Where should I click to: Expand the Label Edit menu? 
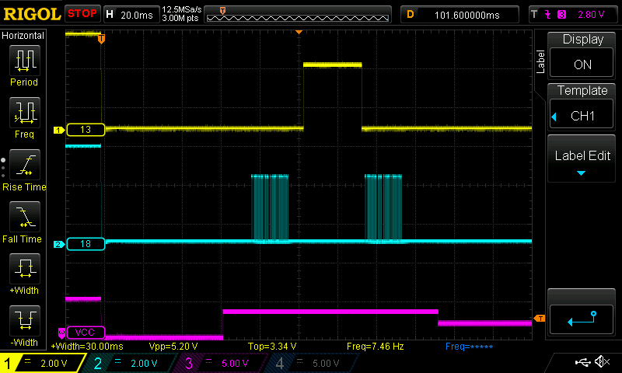coord(582,161)
